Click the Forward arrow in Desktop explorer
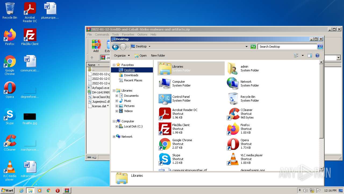 123,47
